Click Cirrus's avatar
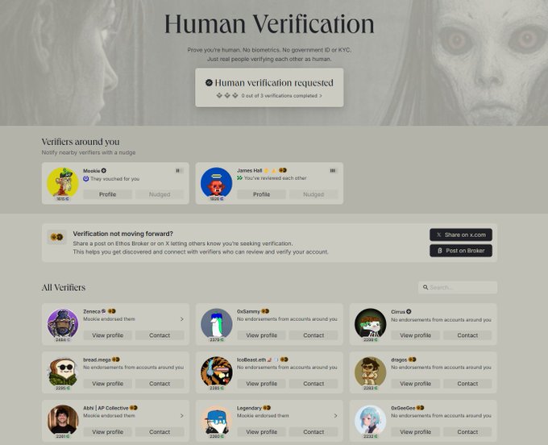Image resolution: width=548 pixels, height=445 pixels. (371, 324)
